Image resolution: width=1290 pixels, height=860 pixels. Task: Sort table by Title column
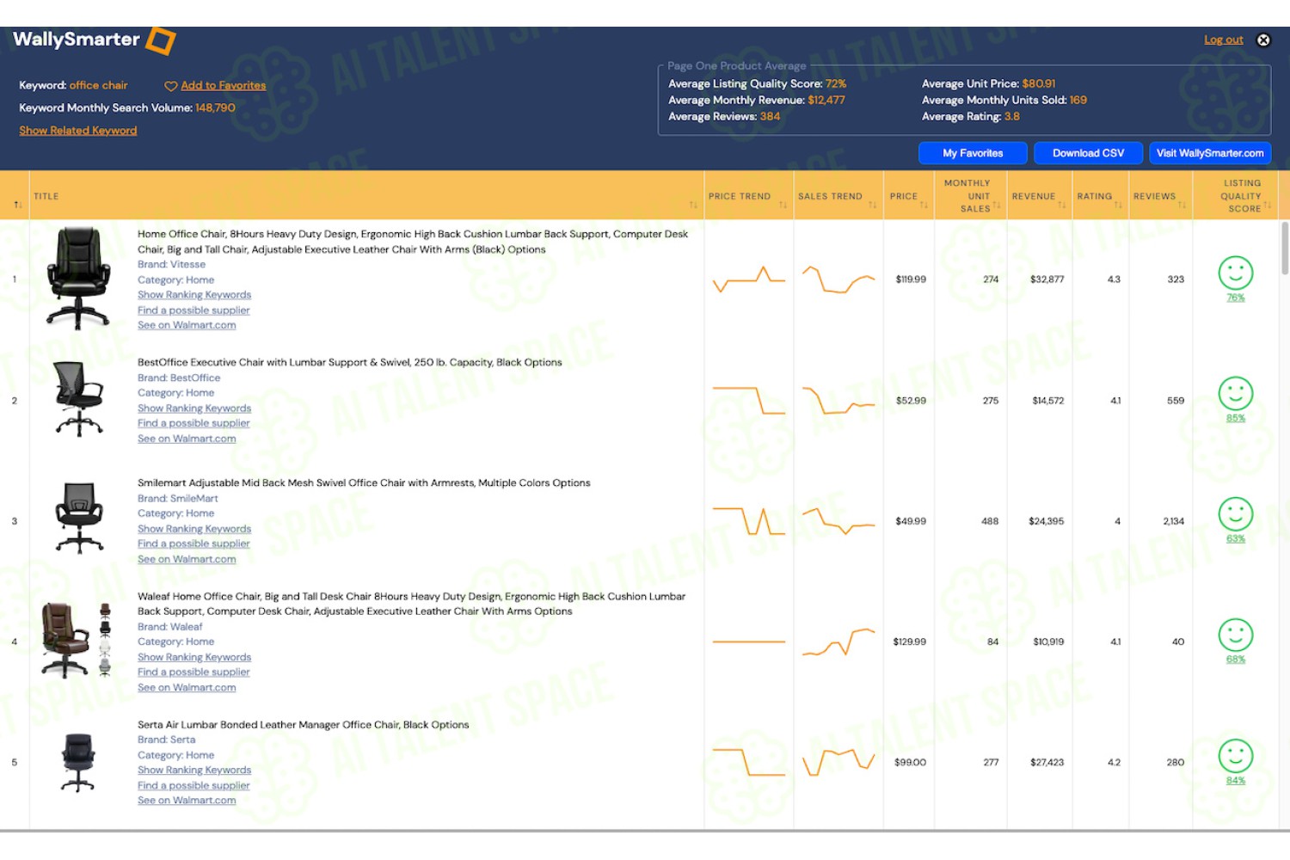[x=693, y=205]
